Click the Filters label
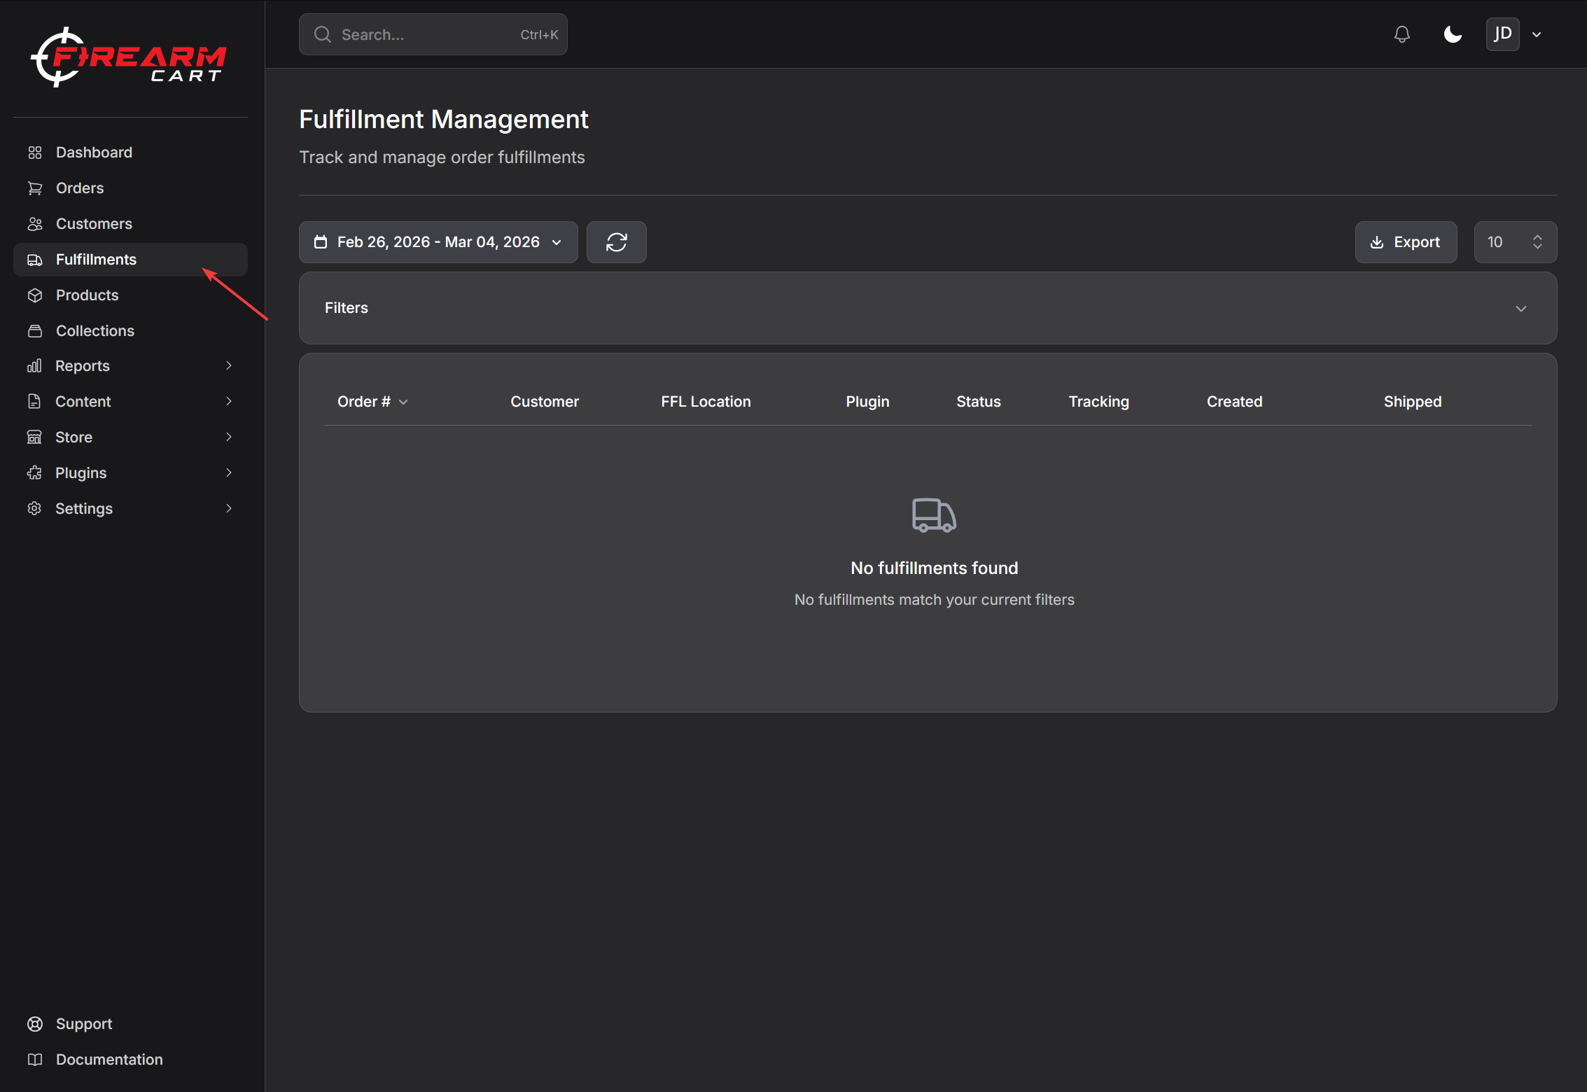Image resolution: width=1587 pixels, height=1092 pixels. tap(347, 308)
